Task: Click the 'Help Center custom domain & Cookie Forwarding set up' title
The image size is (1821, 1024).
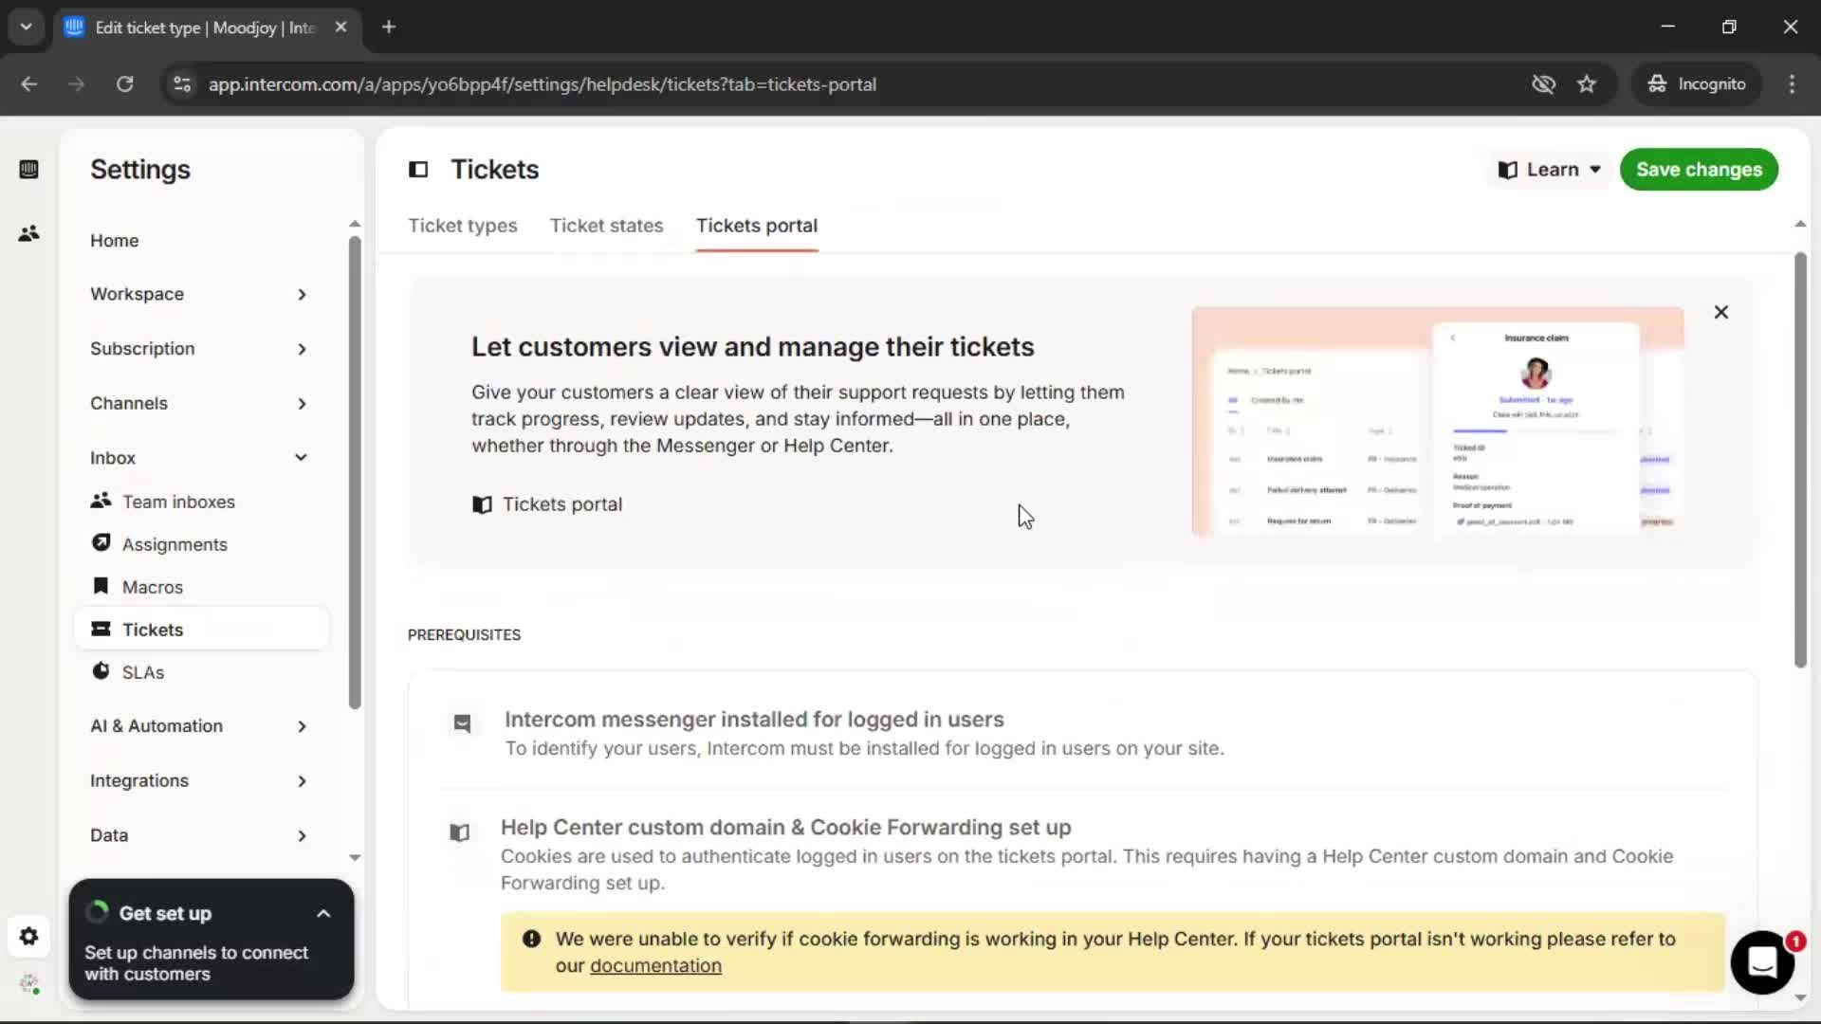Action: coord(785,828)
